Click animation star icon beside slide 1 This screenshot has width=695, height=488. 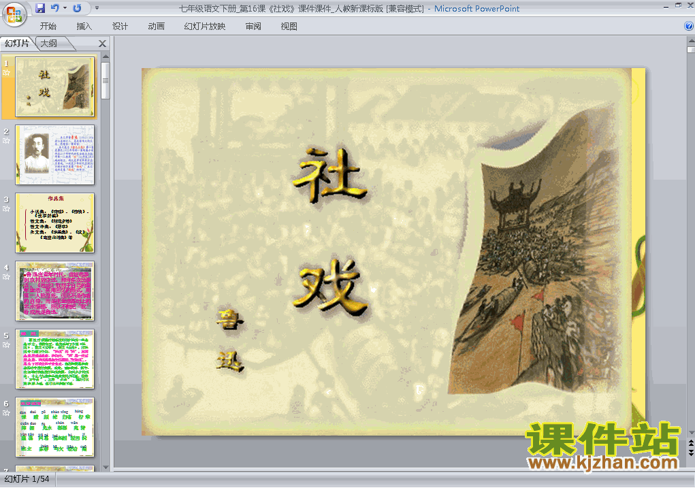tap(6, 73)
